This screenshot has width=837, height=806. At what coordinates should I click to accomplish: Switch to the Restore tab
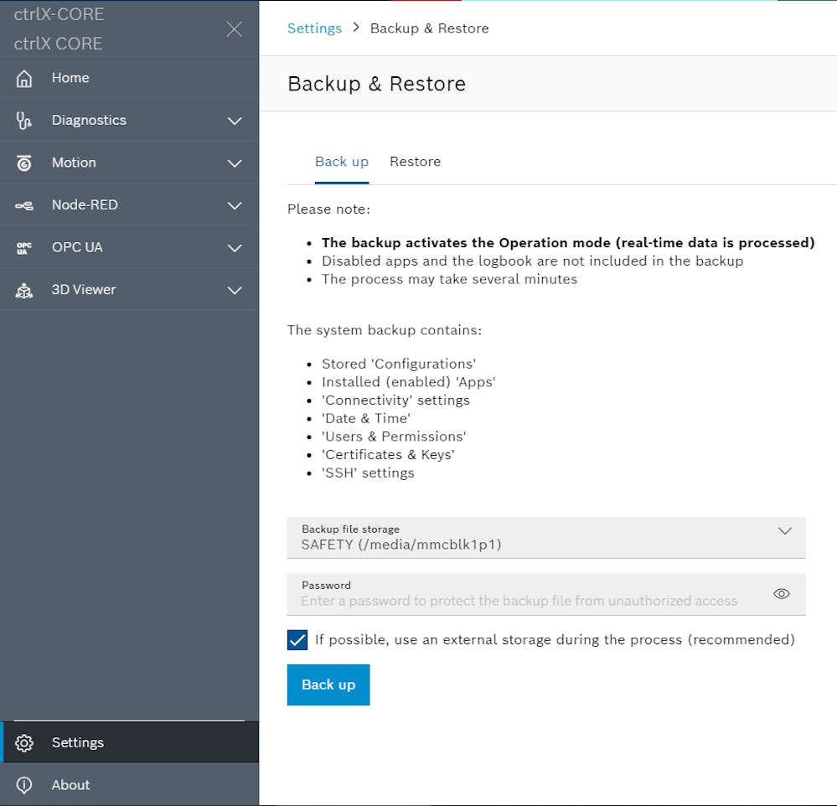point(415,162)
